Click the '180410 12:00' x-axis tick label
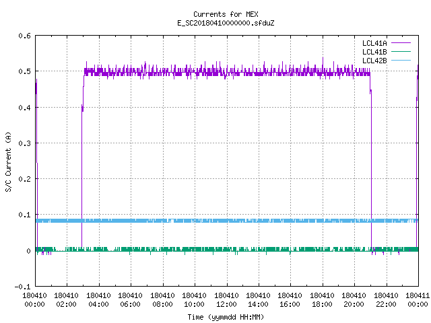Image resolution: width=431 pixels, height=323 pixels. 227,300
